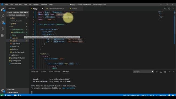Collapse the src folder
176x99 pixels.
tap(18, 26)
